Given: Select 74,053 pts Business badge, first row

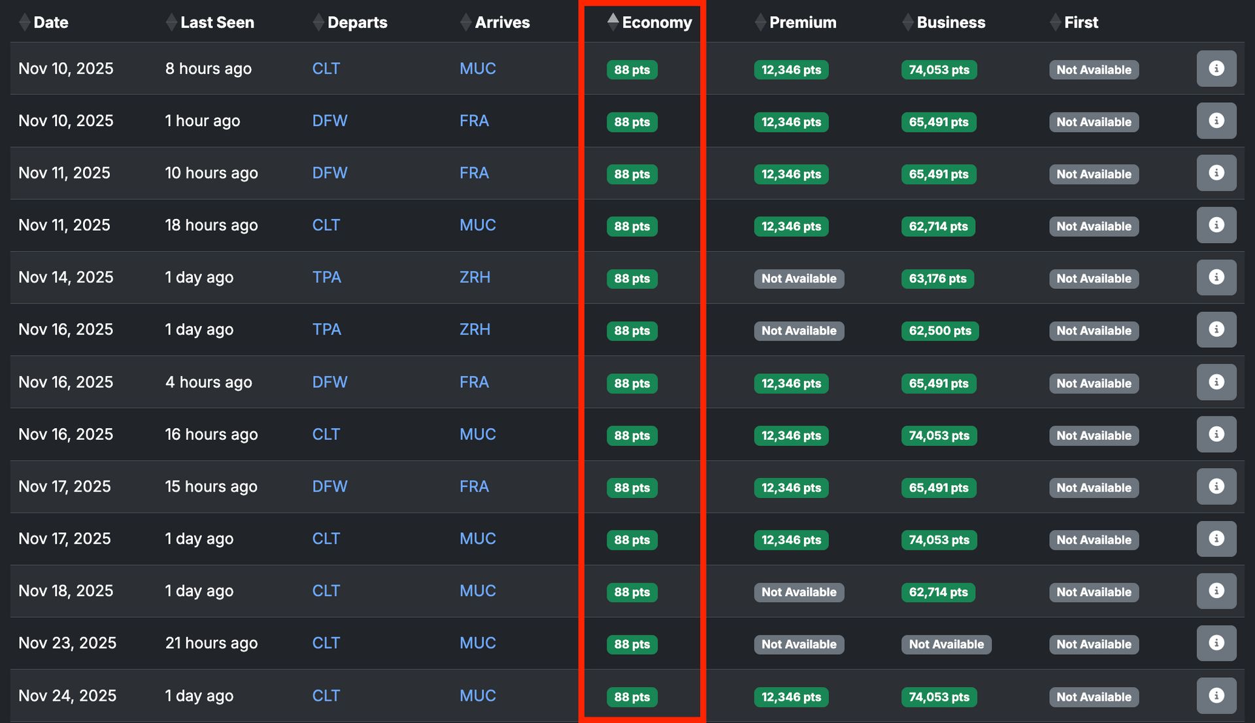Looking at the screenshot, I should click(x=939, y=70).
